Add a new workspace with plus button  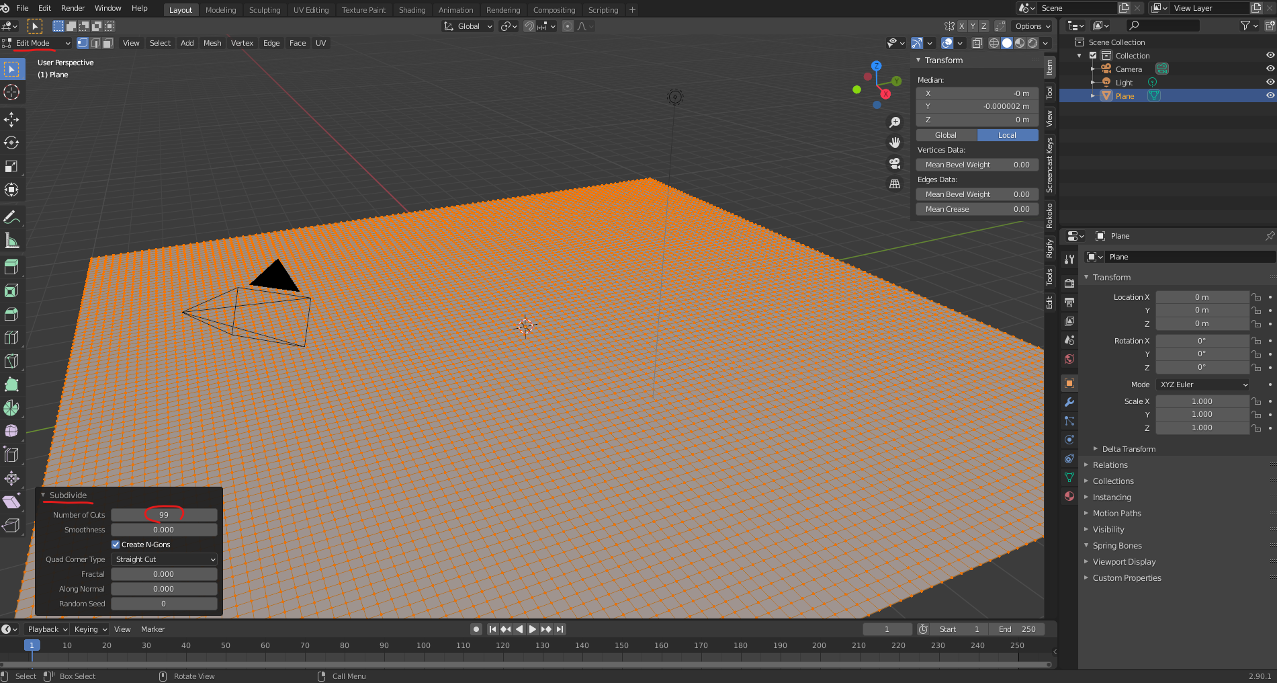(x=632, y=10)
